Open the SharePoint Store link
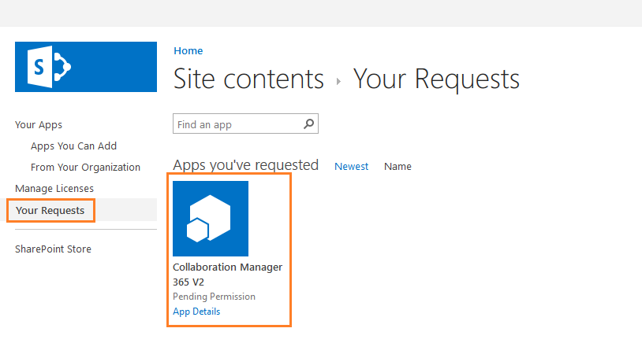 [x=53, y=249]
